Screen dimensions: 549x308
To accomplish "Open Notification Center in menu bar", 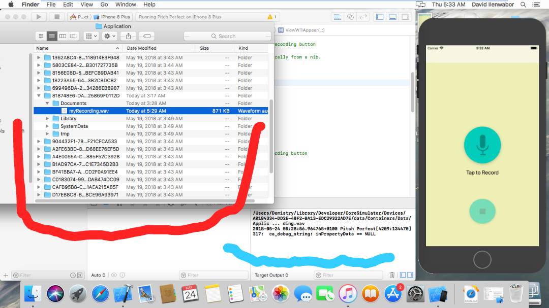I will (x=536, y=5).
